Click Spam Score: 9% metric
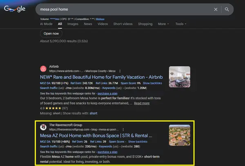This screenshot has height=166, width=245. pyautogui.click(x=131, y=83)
